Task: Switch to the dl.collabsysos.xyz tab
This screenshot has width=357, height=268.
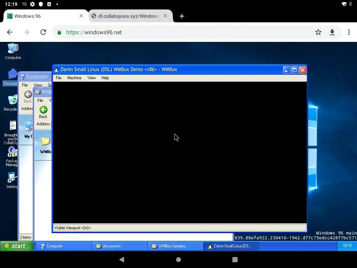Action: (130, 16)
